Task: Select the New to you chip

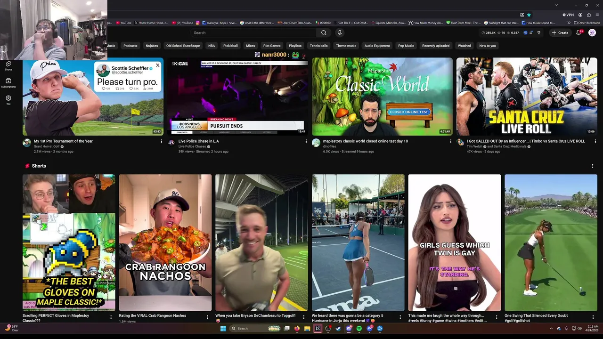Action: tap(488, 46)
